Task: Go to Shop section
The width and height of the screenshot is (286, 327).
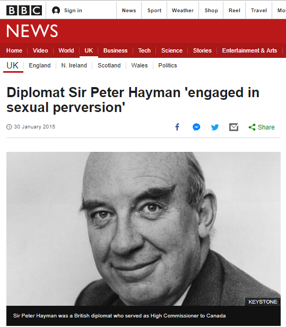Action: [211, 11]
